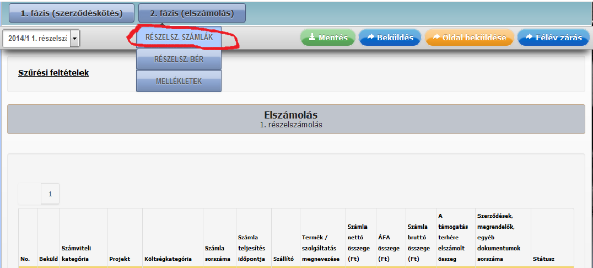Click the Számviteli kategória column header
The height and width of the screenshot is (268, 593).
point(83,238)
